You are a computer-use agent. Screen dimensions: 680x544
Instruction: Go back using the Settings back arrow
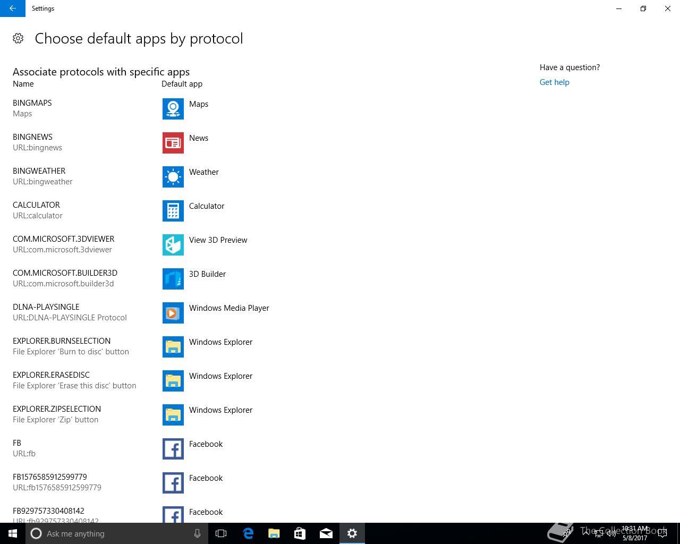pos(13,8)
